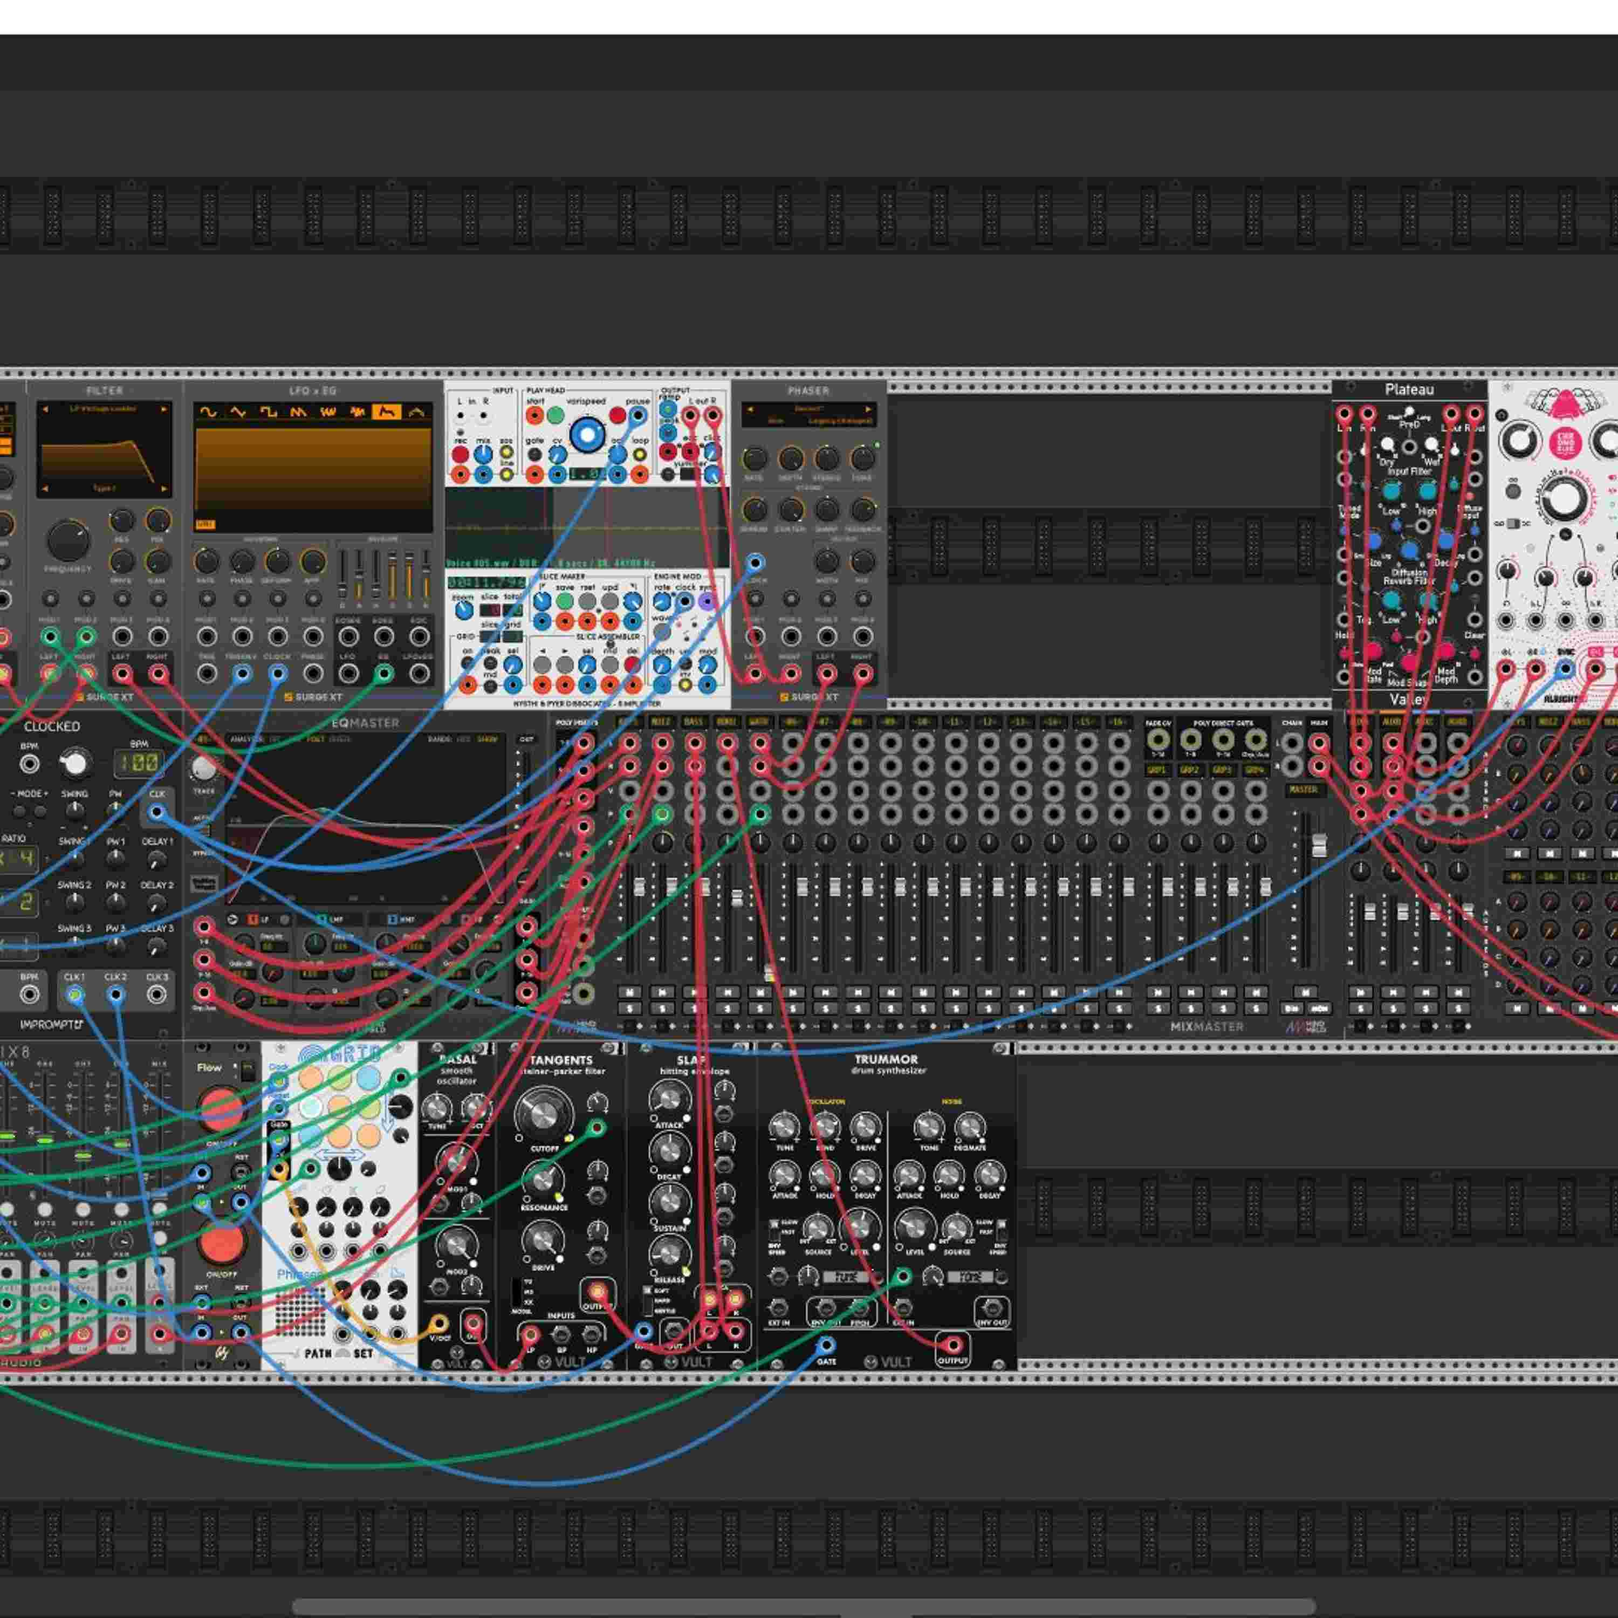
Task: Click the highlighted envelope waveform icon in LFO
Action: coord(386,412)
